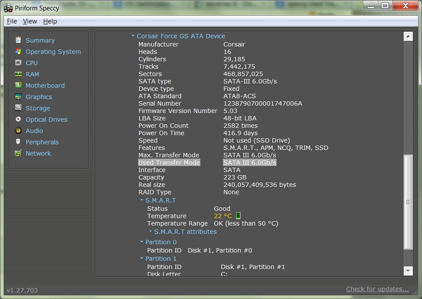Click the temperature value 22 °C
The image size is (422, 299).
(223, 216)
